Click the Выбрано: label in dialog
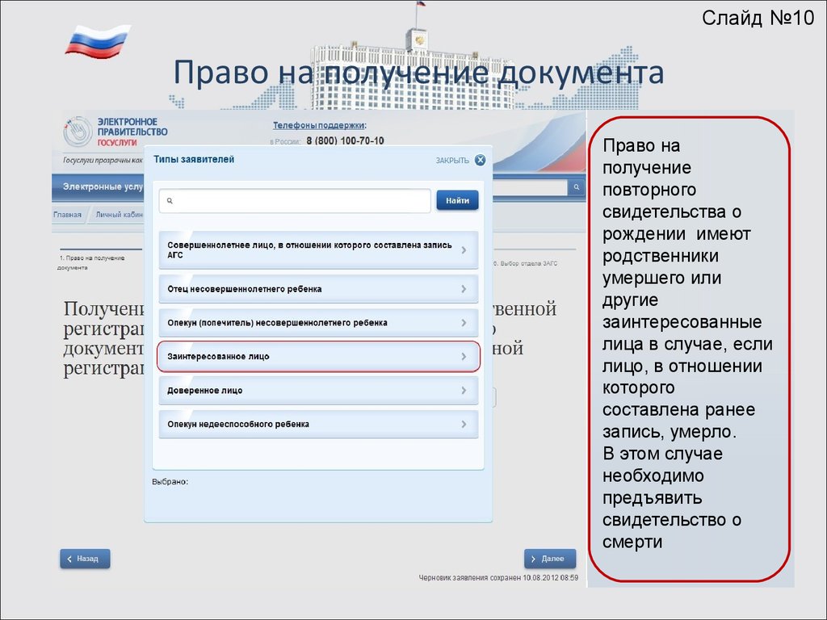 click(x=170, y=482)
